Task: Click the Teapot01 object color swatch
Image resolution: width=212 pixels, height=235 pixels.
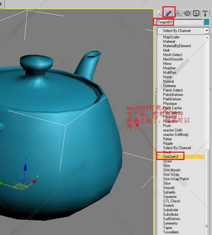Action: [206, 22]
